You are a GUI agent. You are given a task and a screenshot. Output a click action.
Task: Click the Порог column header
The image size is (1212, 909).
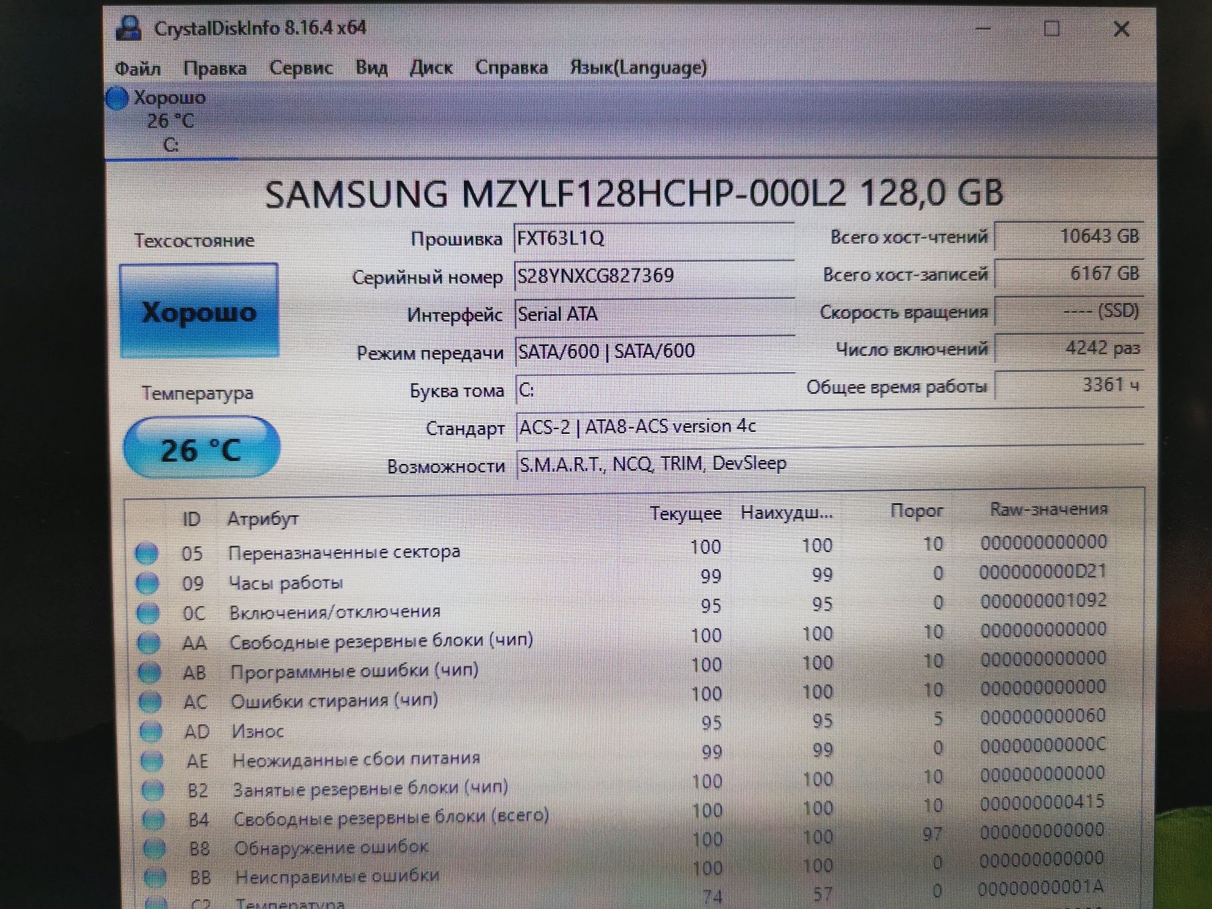click(917, 511)
